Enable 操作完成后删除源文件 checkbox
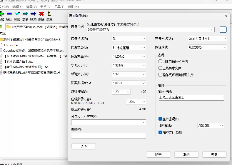 [160, 75]
